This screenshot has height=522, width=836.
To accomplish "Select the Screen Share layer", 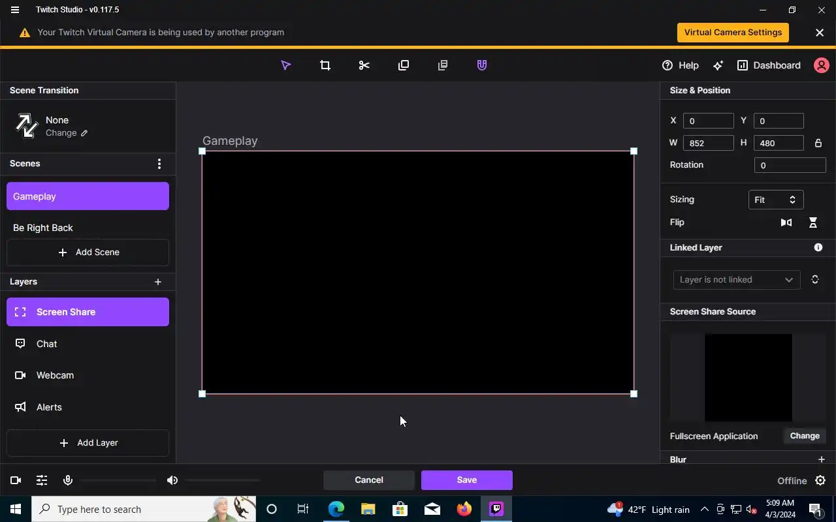I will click(x=88, y=312).
